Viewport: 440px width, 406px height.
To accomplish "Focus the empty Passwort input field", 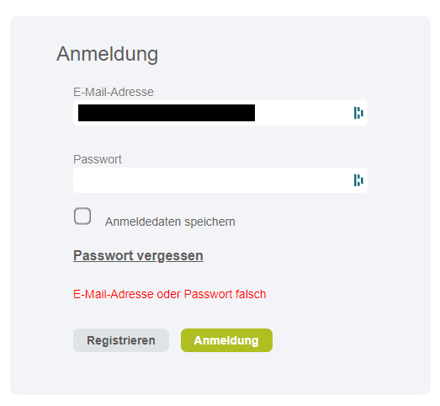I will (220, 180).
